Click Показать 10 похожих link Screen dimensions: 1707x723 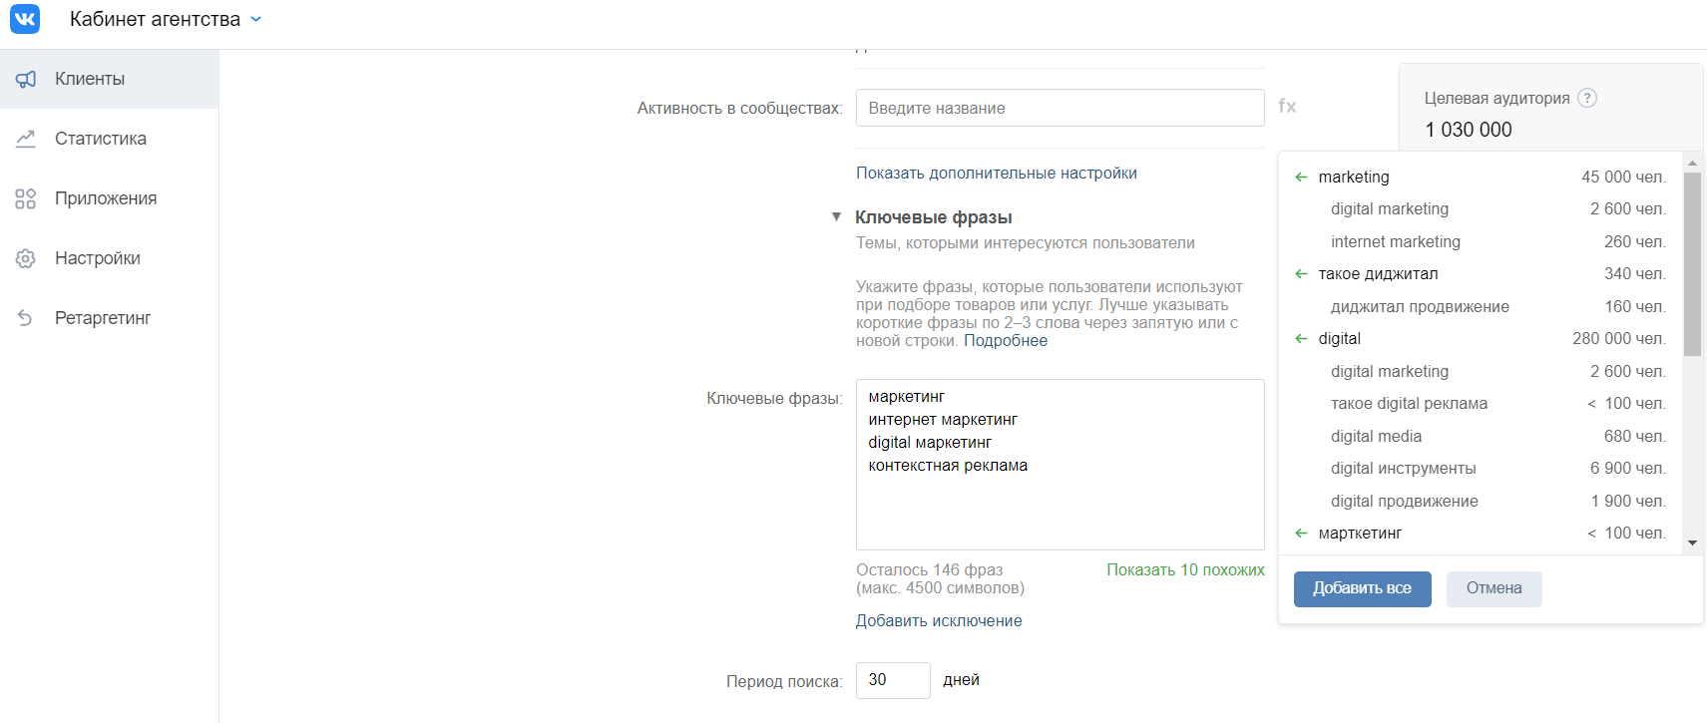point(1185,569)
